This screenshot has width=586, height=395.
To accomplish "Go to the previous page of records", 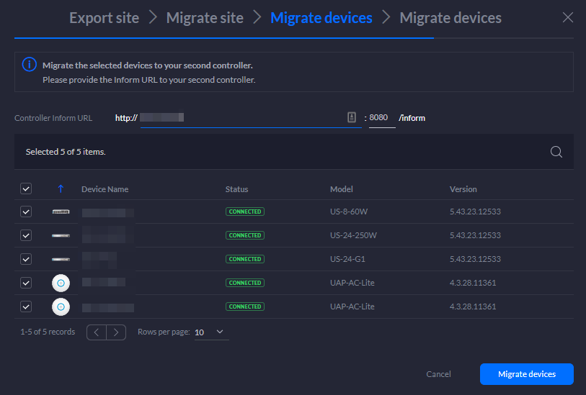I will pos(97,332).
